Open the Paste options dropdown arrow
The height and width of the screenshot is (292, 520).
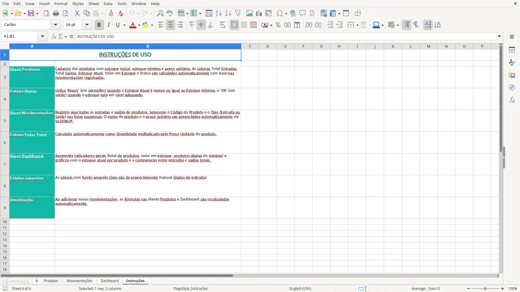(102, 13)
